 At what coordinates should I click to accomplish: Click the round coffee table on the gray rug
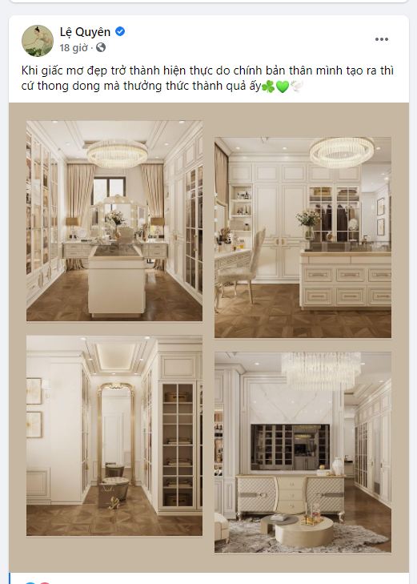pyautogui.click(x=306, y=532)
